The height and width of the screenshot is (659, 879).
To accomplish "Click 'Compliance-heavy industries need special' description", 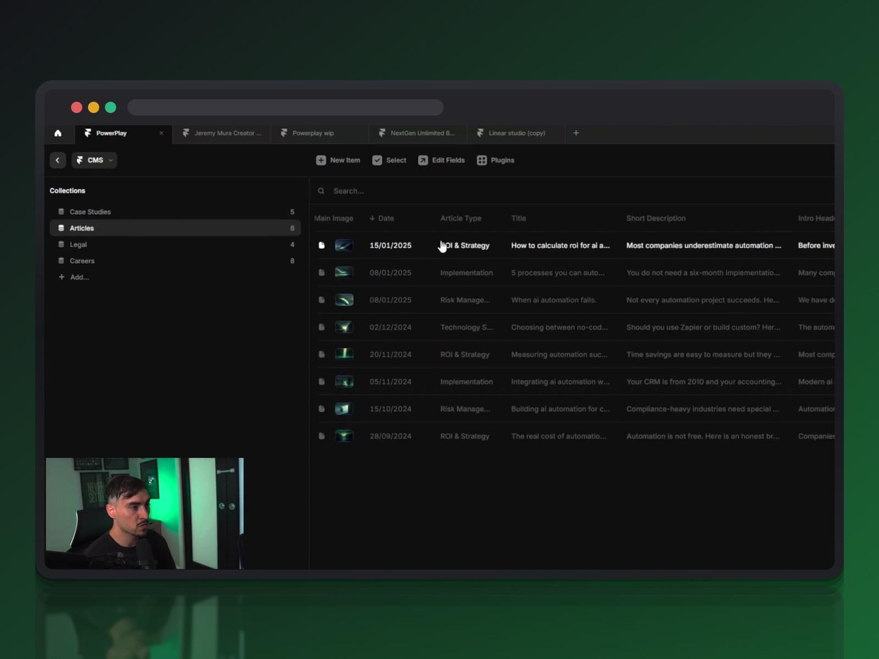I will tap(703, 409).
